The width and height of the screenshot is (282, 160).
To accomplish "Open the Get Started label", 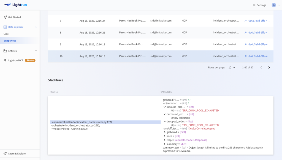I will (14, 17).
